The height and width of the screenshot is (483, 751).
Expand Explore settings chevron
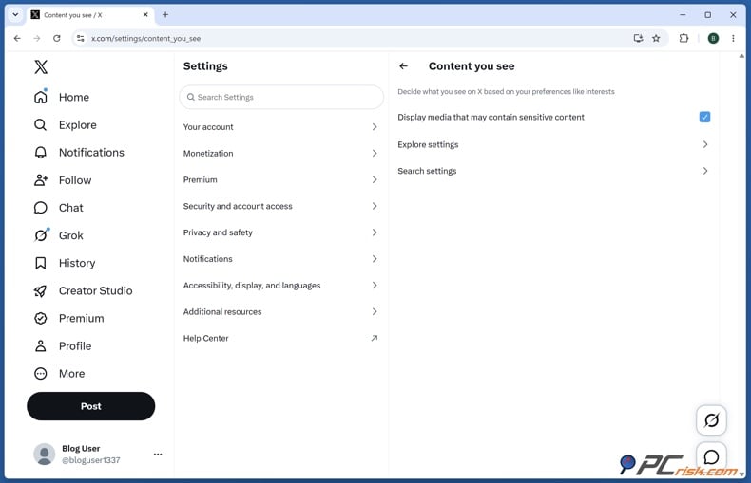(705, 144)
